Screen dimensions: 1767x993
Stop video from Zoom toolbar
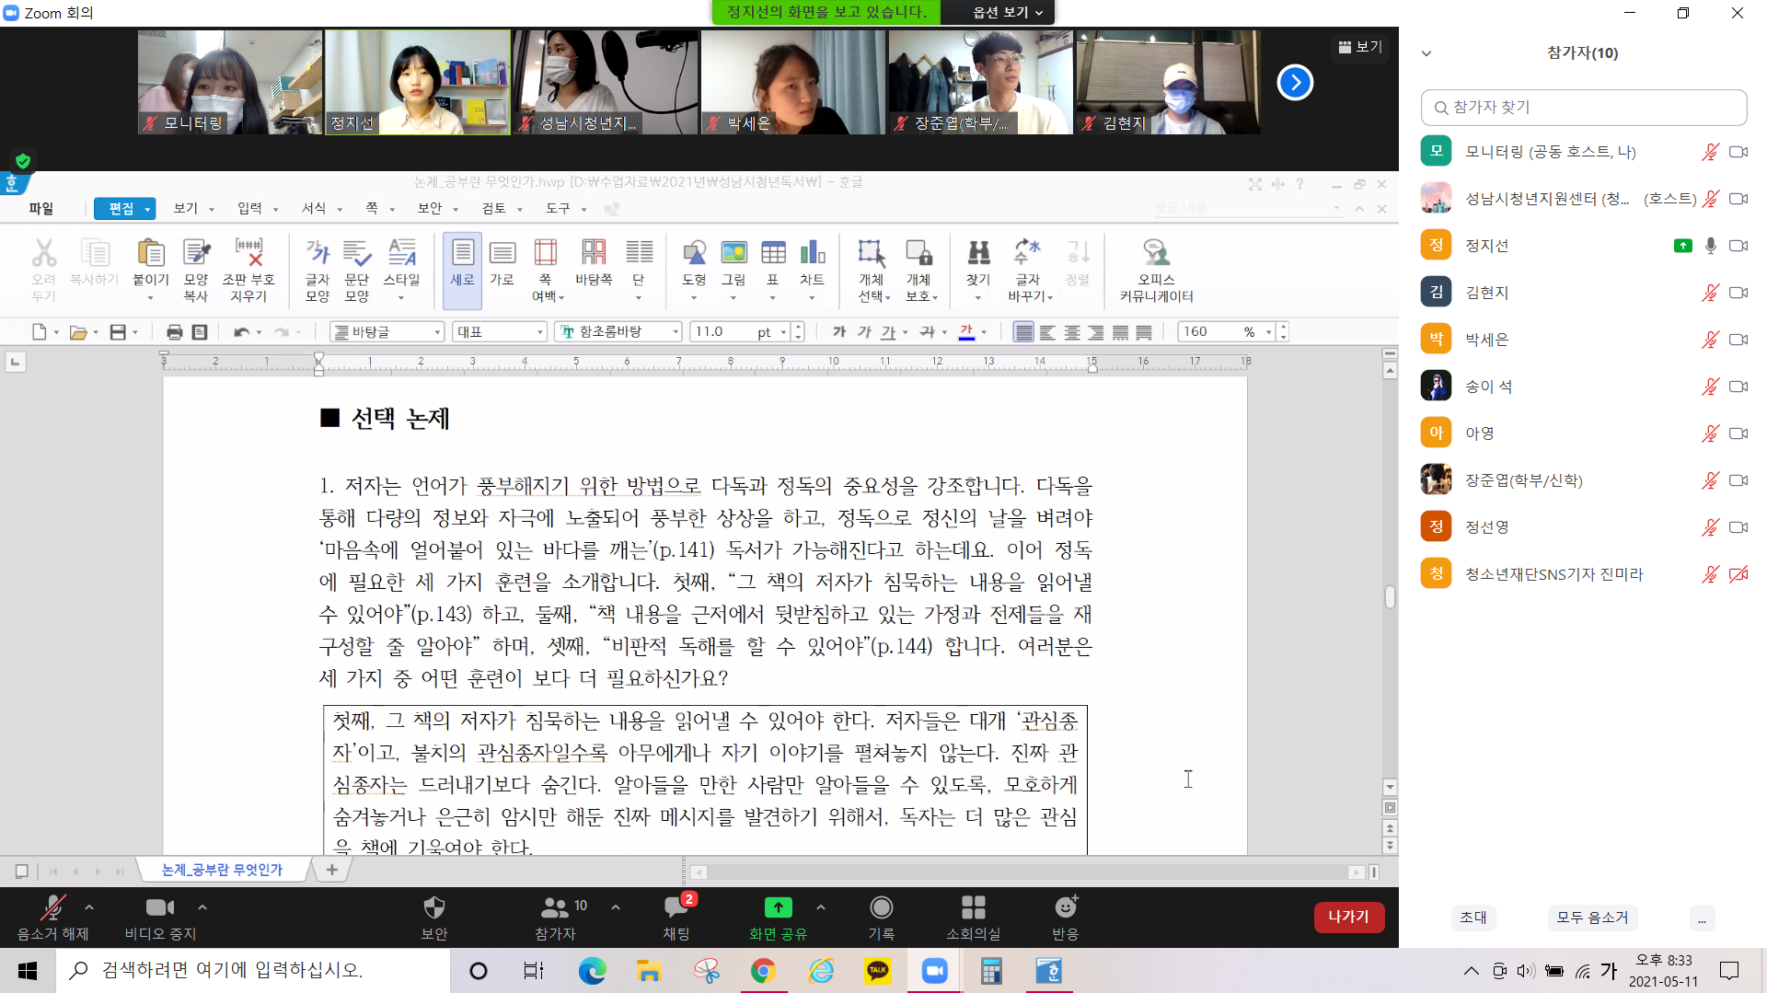point(160,917)
